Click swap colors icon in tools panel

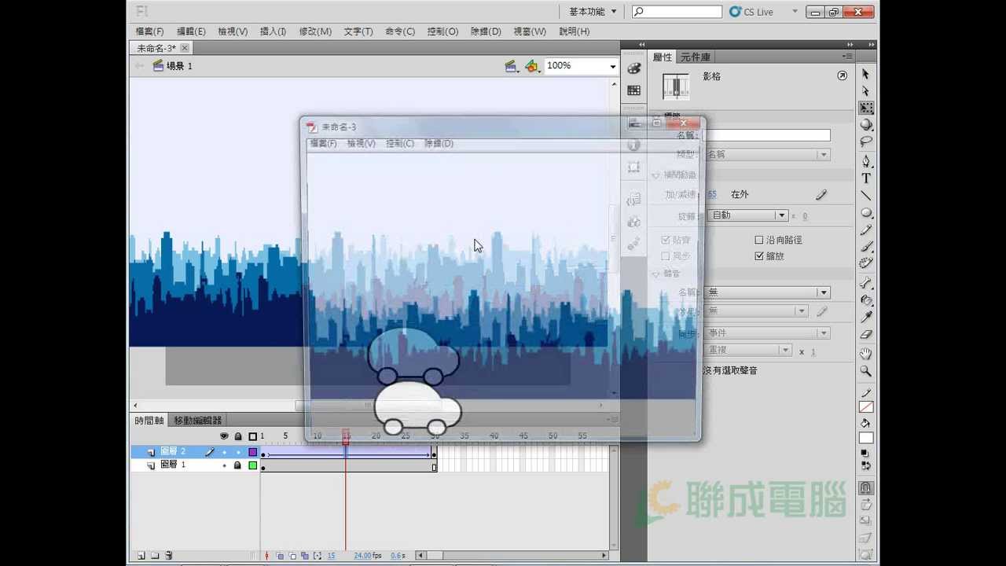coord(865,466)
